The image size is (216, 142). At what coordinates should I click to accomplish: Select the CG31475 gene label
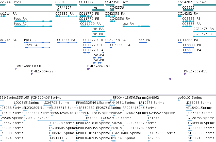point(201,2)
